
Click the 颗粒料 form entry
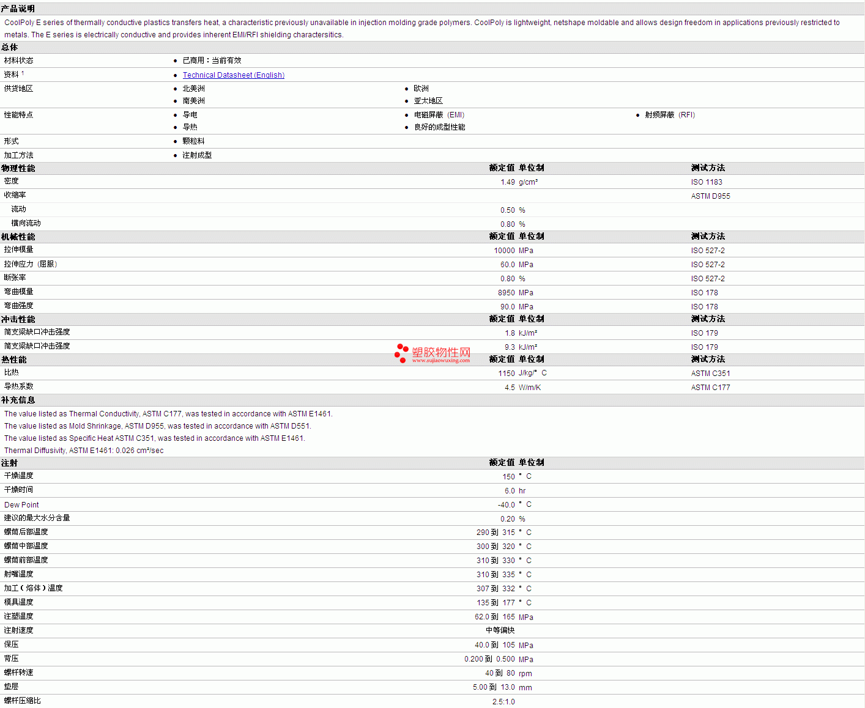194,141
